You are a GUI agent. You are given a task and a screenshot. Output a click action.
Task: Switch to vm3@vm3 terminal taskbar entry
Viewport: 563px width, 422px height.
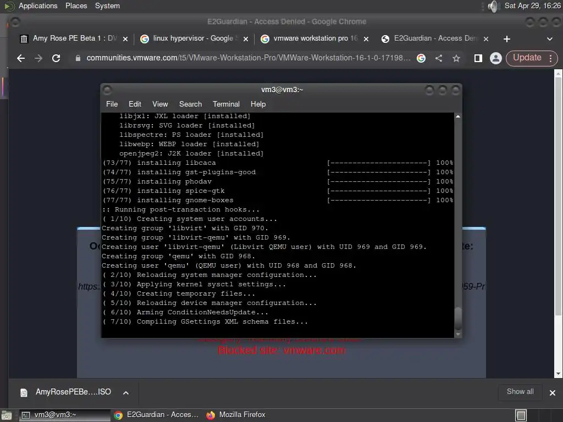point(64,415)
